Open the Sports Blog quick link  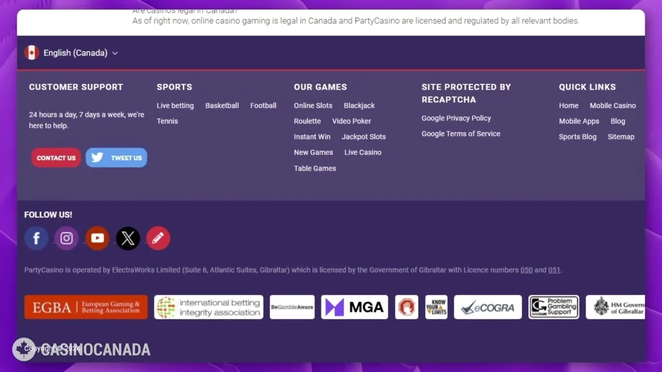tap(578, 136)
